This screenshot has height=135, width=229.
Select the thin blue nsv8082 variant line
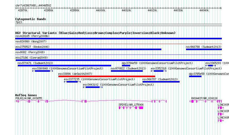tap(118, 55)
